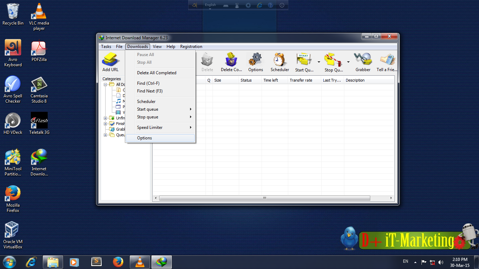
Task: Click the Avro bar keyboard layout icon
Action: (226, 5)
